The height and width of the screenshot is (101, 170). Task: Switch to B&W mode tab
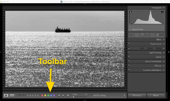coord(159,48)
